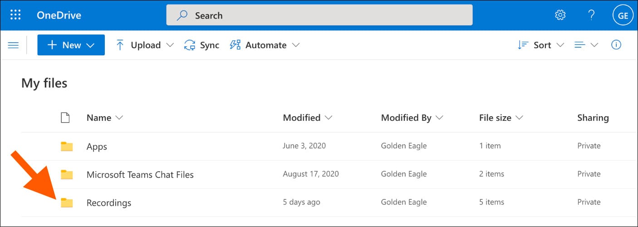Sort by the Modified column header

pyautogui.click(x=307, y=118)
